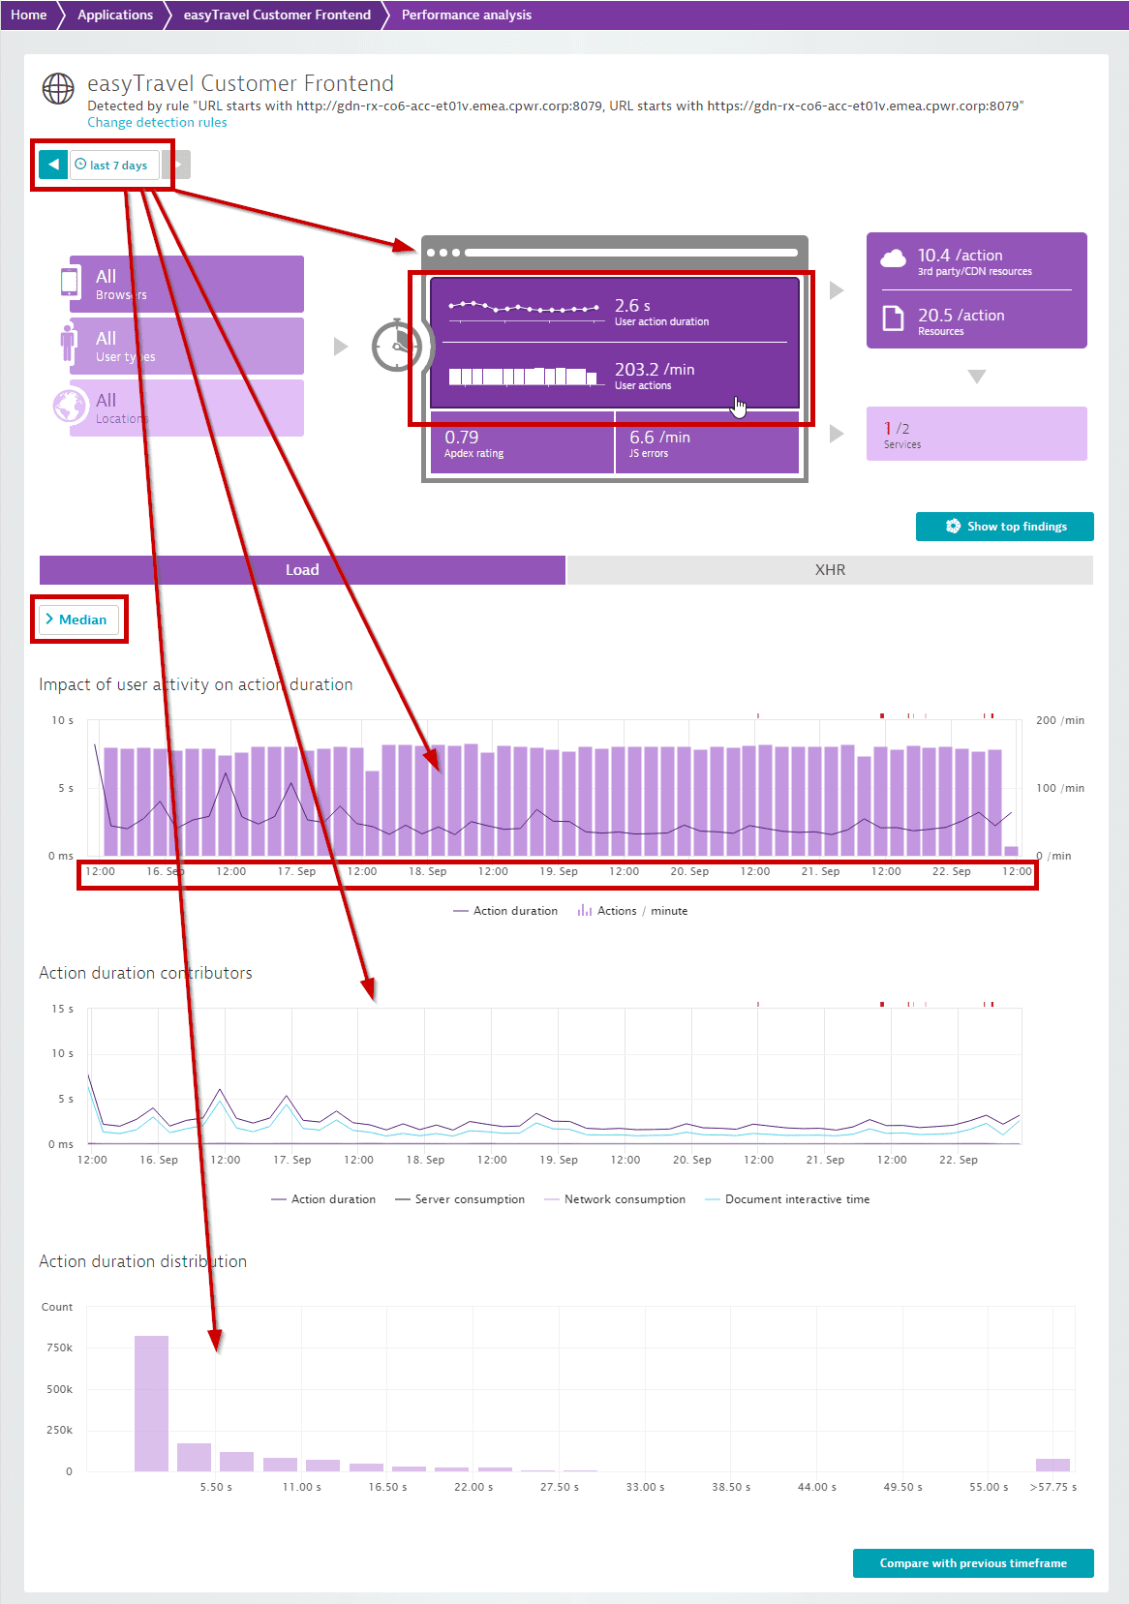
Task: Toggle Actions / minute legend entry
Action: click(632, 911)
